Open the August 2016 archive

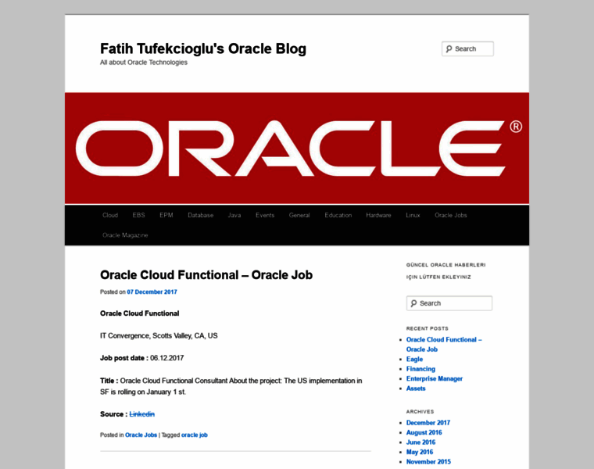[x=424, y=432]
